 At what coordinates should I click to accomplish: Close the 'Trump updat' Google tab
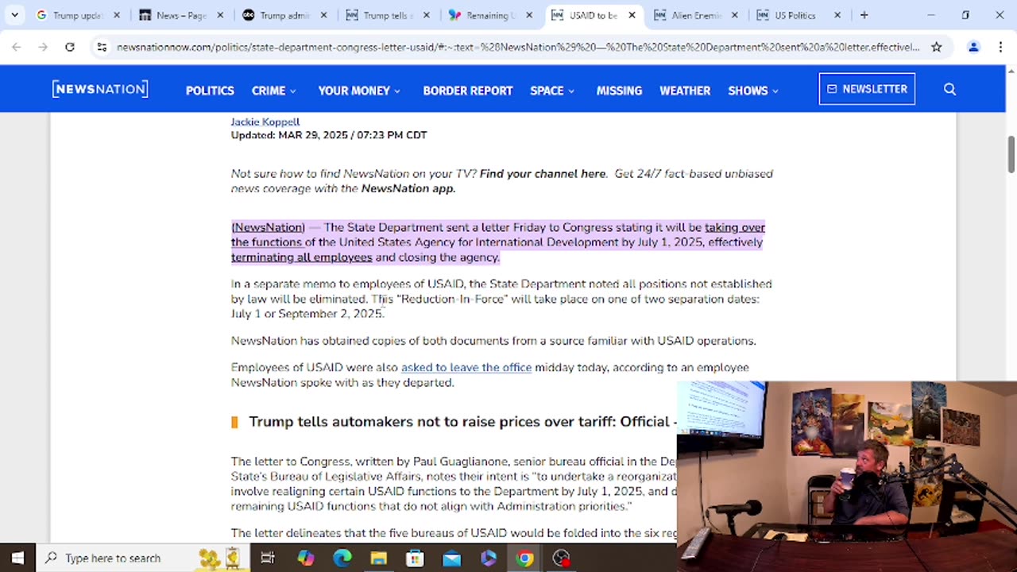(x=117, y=15)
